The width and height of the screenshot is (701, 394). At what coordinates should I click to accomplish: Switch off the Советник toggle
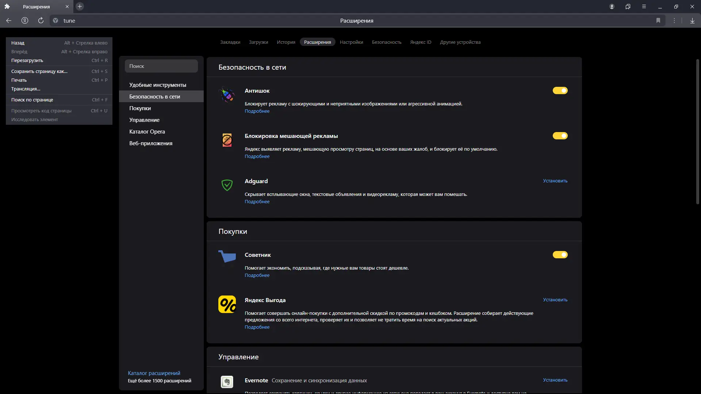click(x=560, y=255)
